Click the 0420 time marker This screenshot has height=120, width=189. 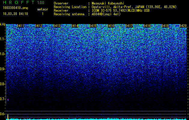[183, 26]
